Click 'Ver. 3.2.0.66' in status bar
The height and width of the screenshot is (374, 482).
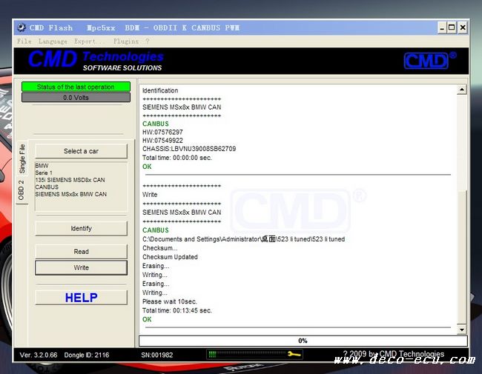click(39, 355)
